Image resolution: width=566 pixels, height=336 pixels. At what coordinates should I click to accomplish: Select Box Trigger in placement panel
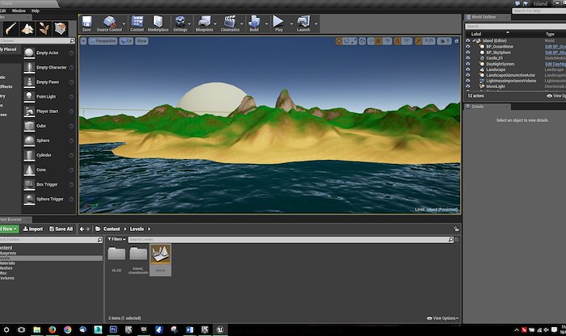click(49, 184)
